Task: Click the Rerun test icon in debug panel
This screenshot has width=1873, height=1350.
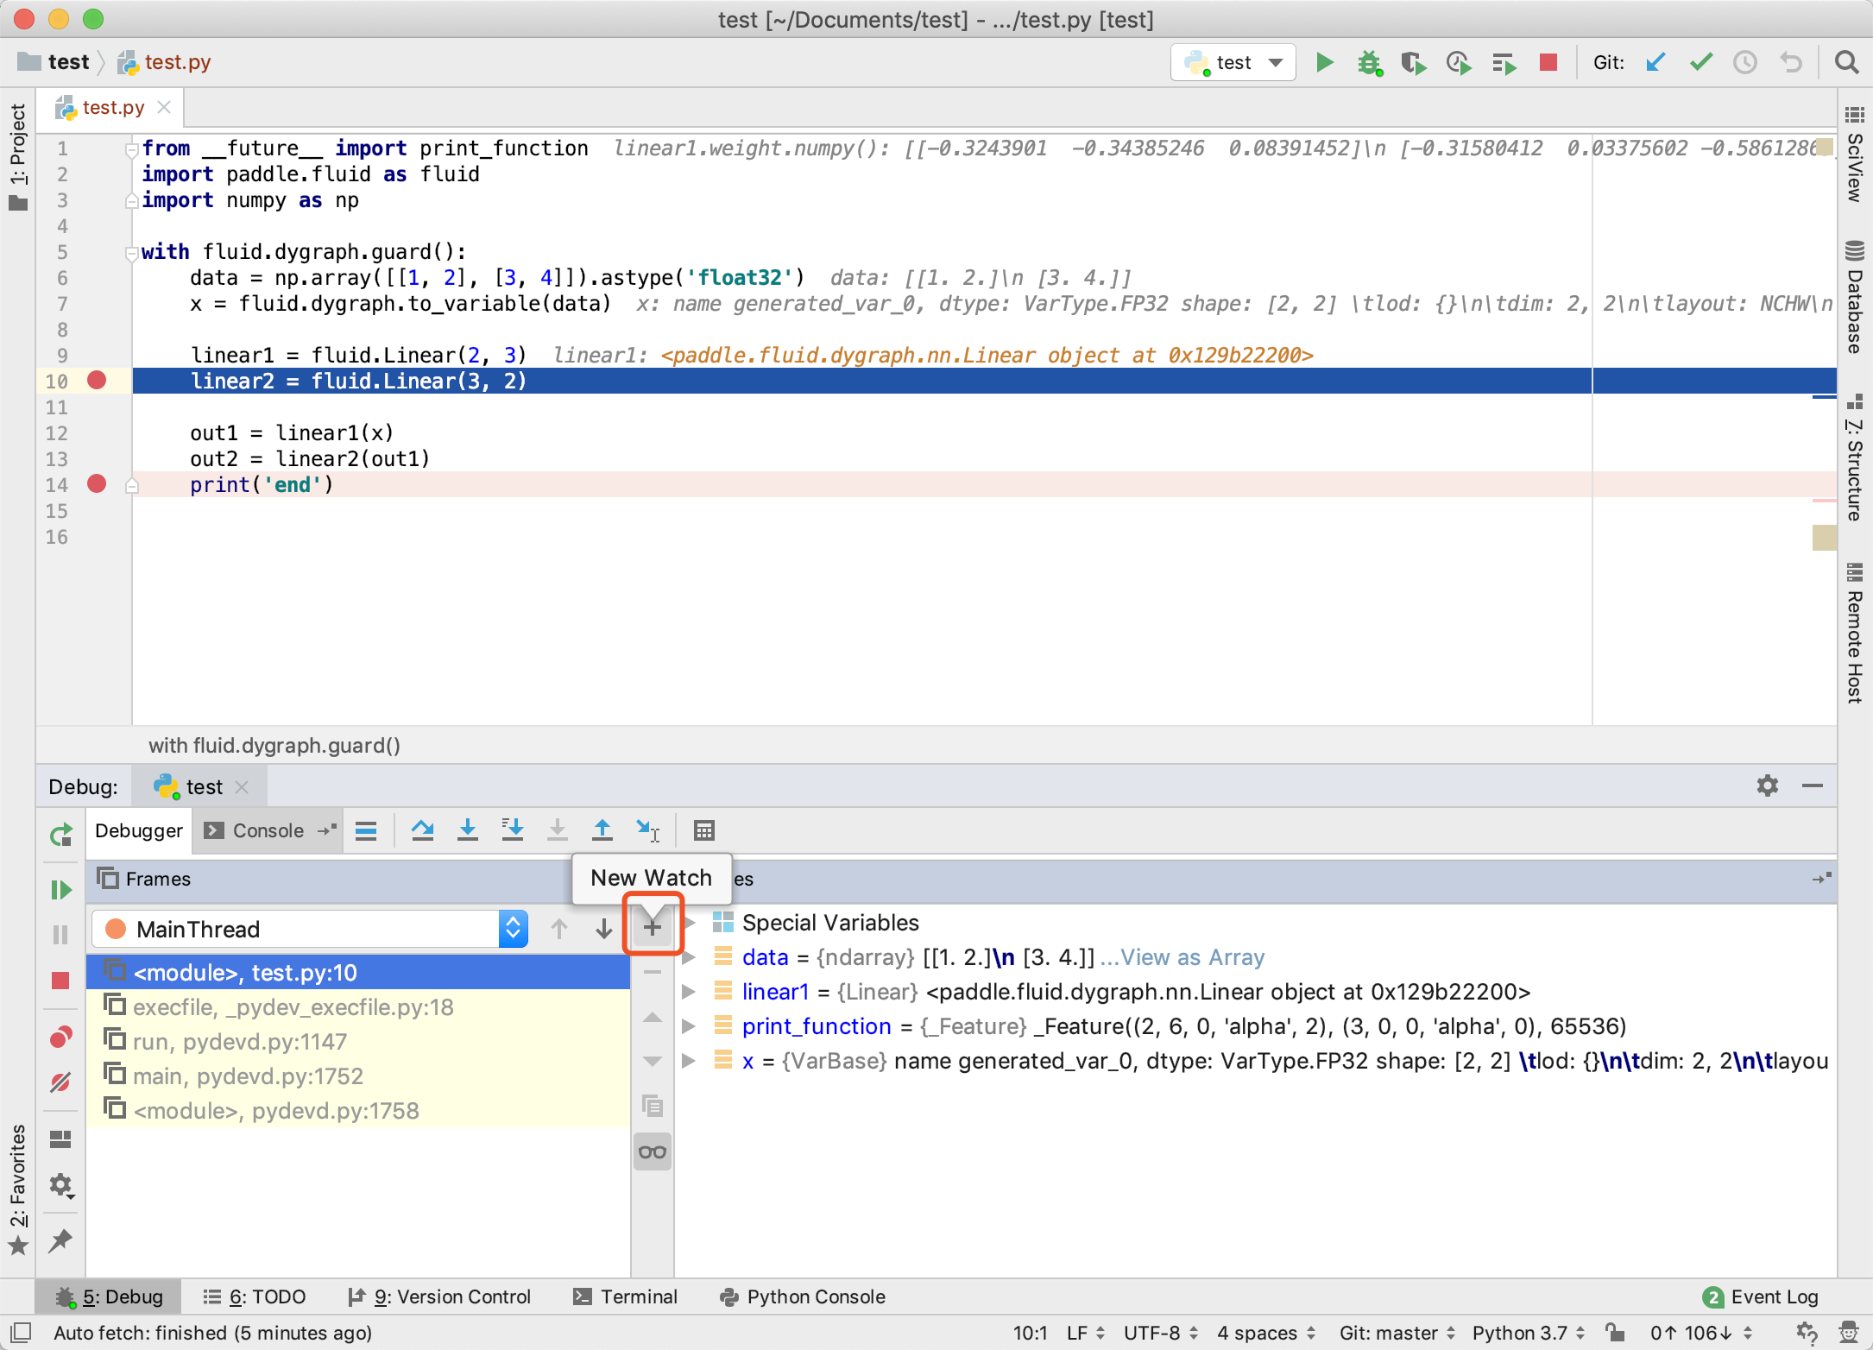Action: point(60,836)
